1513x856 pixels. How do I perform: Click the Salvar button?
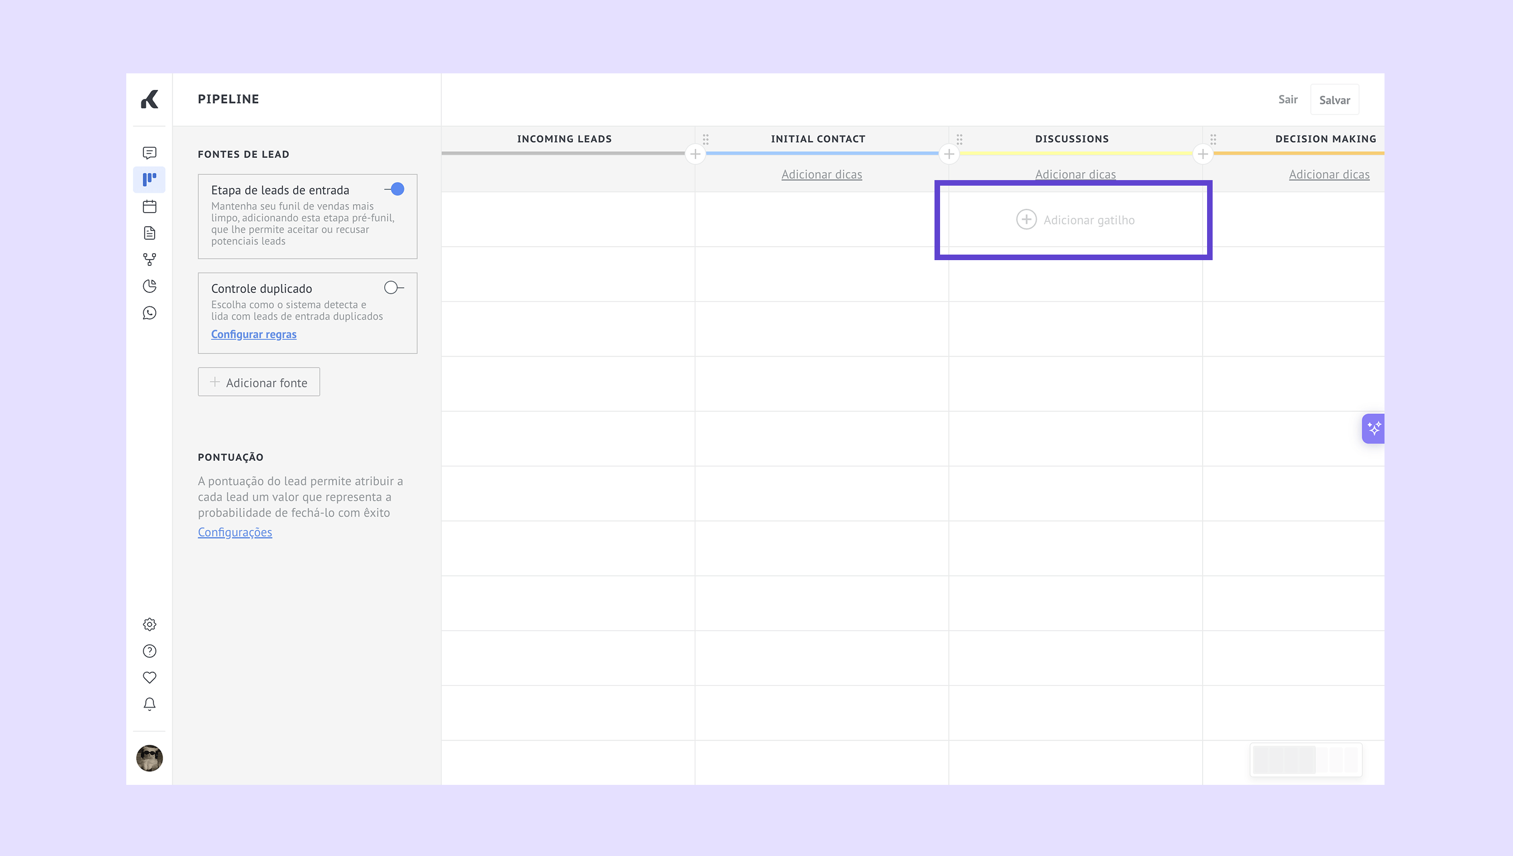click(x=1334, y=100)
